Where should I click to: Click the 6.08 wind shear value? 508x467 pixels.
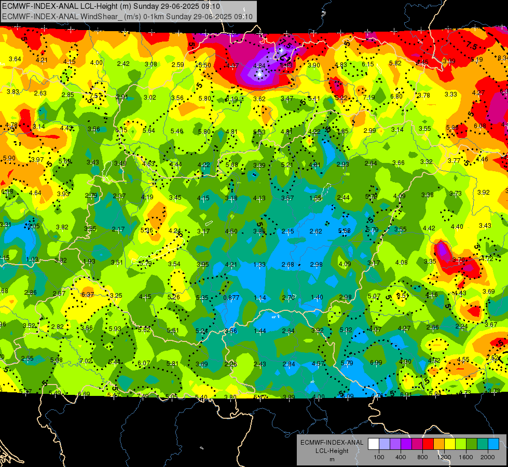pyautogui.click(x=480, y=126)
